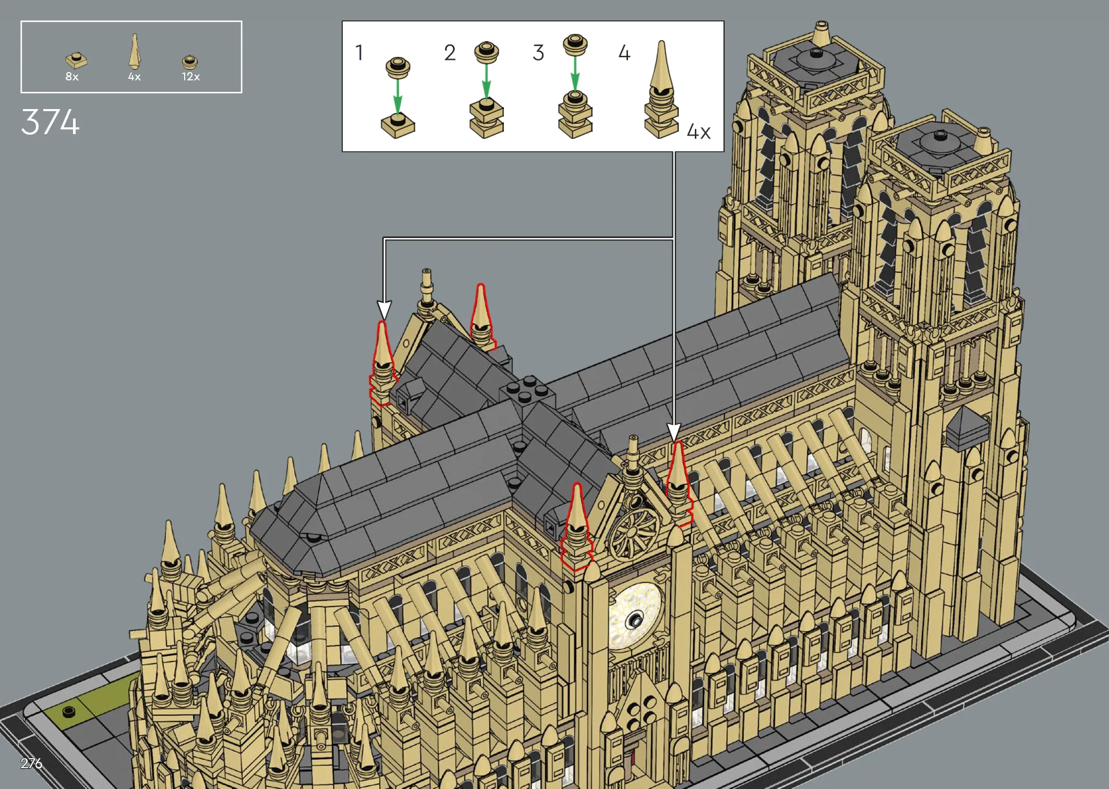Image resolution: width=1109 pixels, height=789 pixels.
Task: Click the dark gray 2x2 studded plate at roof crossing
Action: click(526, 391)
